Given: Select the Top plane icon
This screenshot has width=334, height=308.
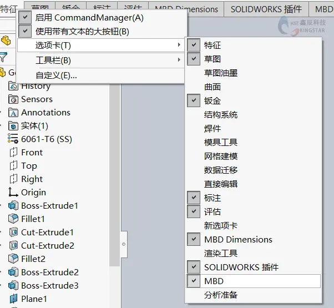Looking at the screenshot, I should tap(13, 166).
